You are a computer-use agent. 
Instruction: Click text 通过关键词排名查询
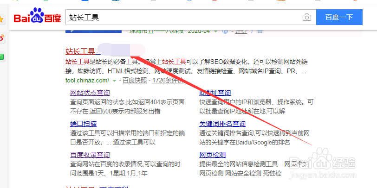coord(226,133)
